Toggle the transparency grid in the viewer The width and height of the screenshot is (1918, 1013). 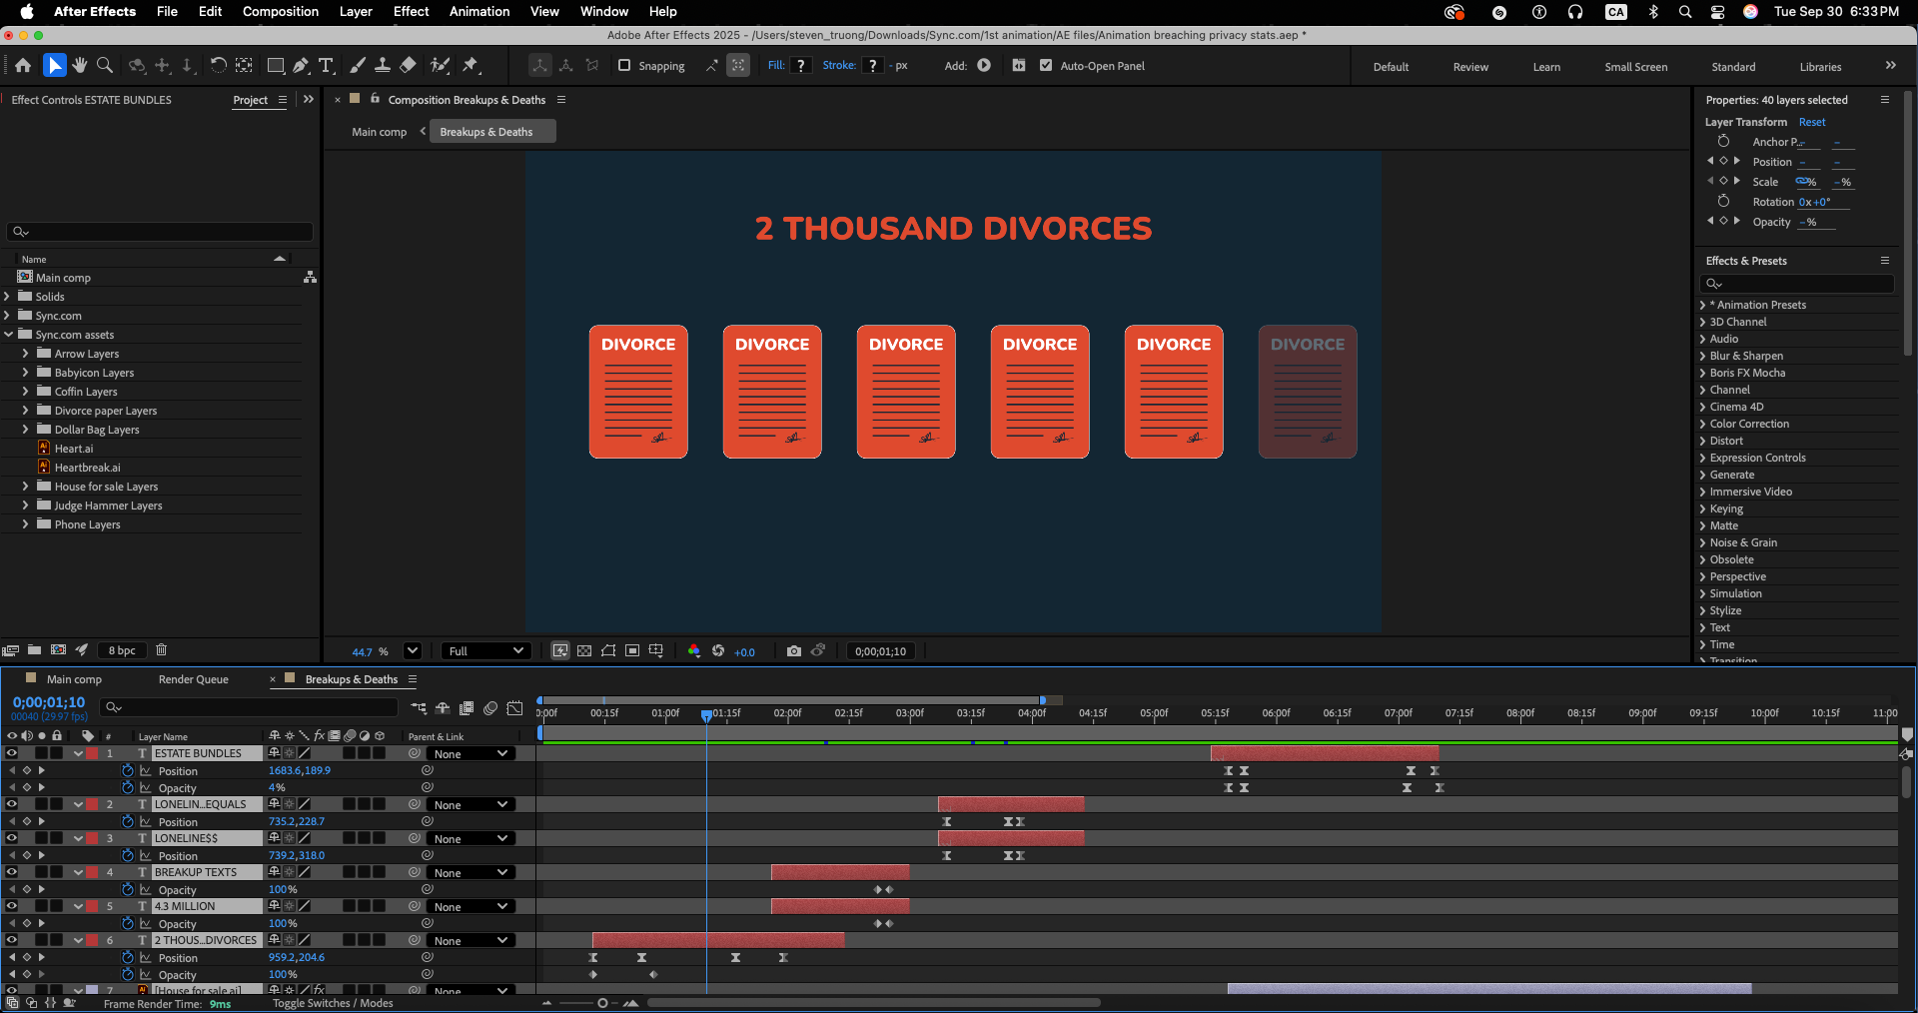click(584, 651)
